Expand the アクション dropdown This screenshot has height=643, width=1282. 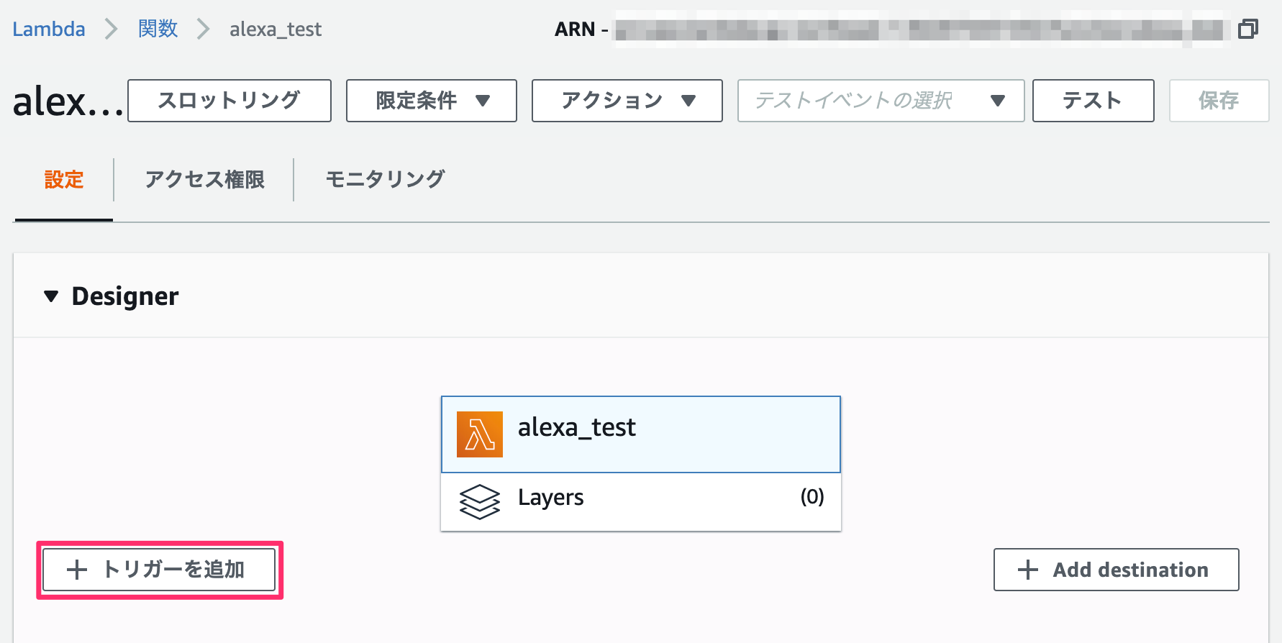pos(627,101)
